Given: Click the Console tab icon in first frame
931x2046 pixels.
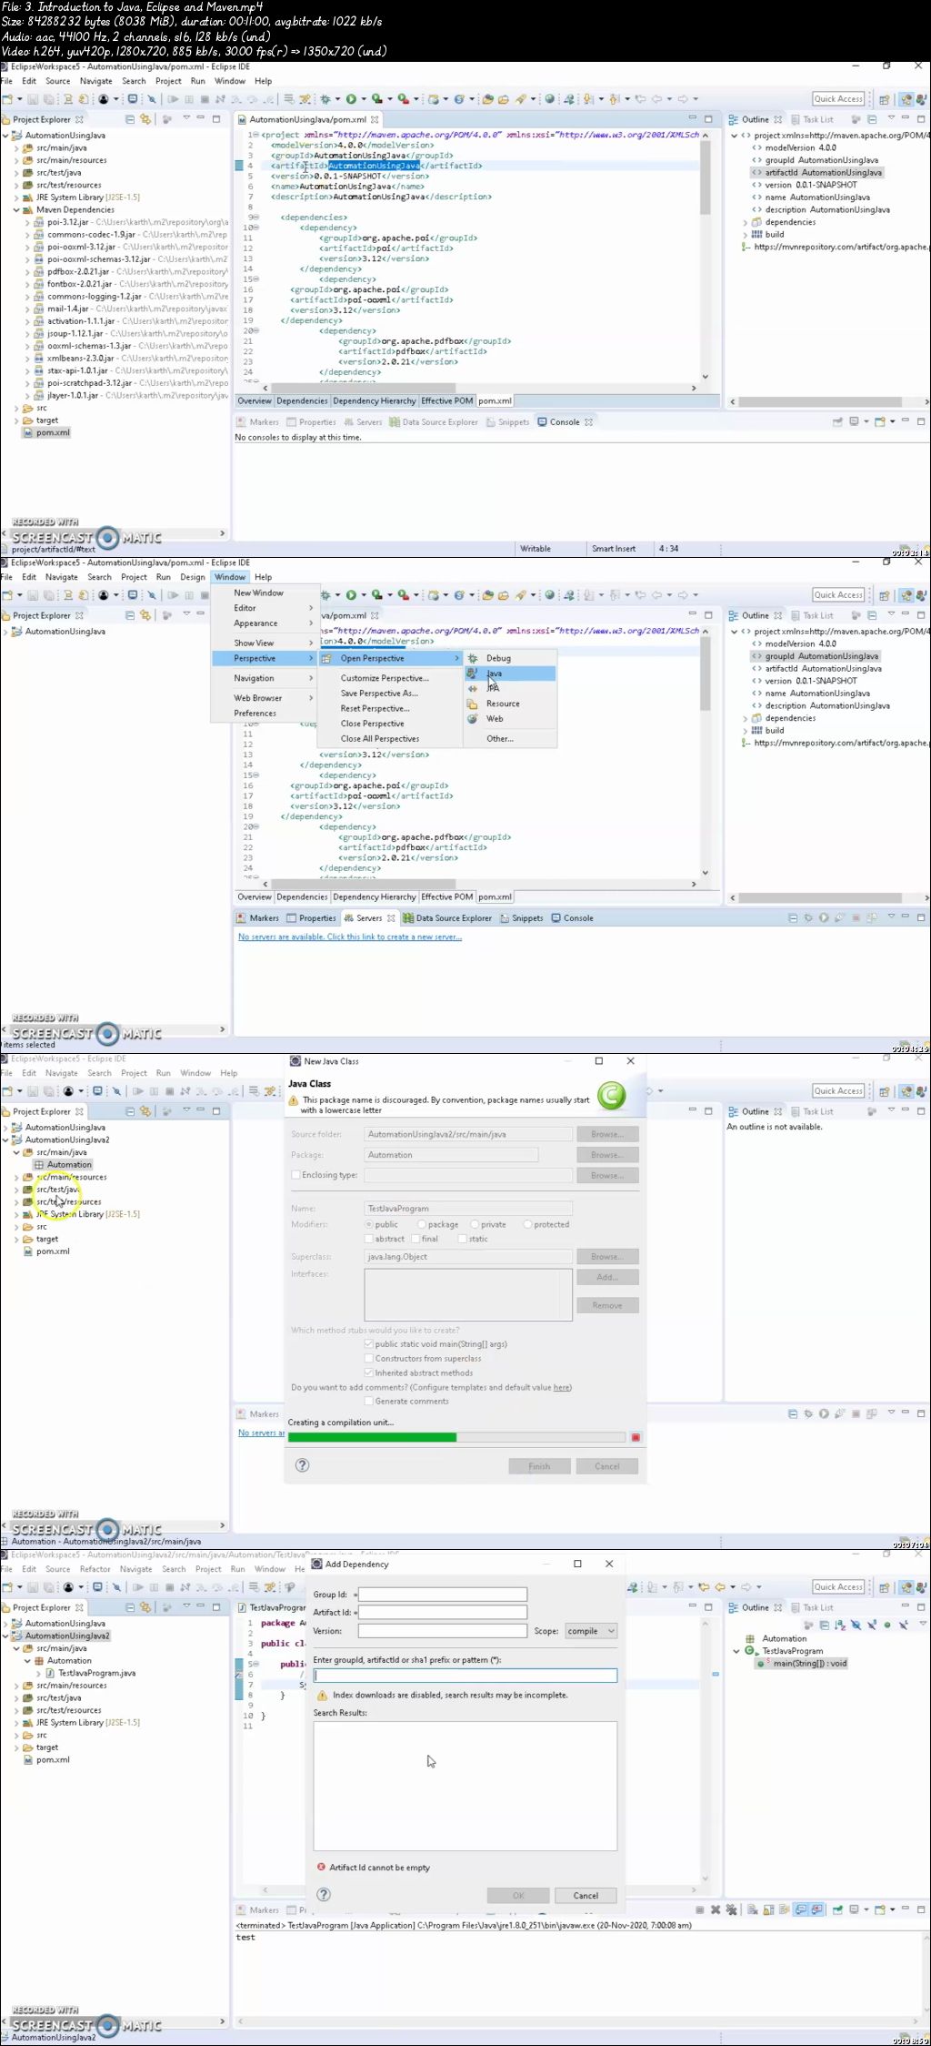Looking at the screenshot, I should 543,422.
